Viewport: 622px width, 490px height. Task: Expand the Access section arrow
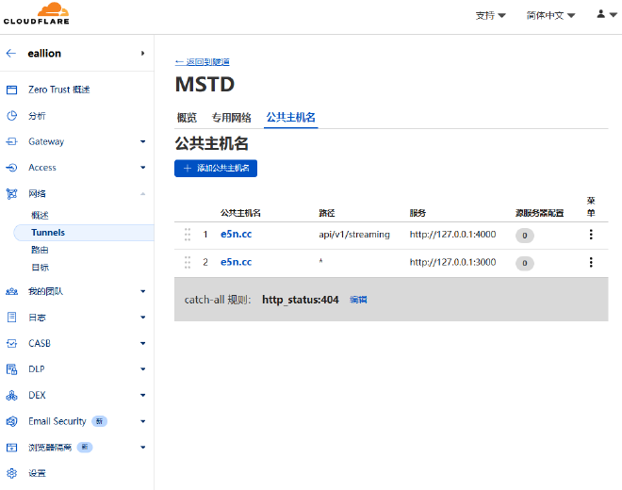143,168
